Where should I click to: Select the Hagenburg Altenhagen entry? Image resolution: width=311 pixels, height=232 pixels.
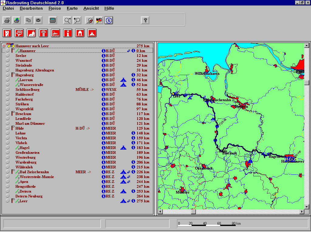pyautogui.click(x=35, y=70)
